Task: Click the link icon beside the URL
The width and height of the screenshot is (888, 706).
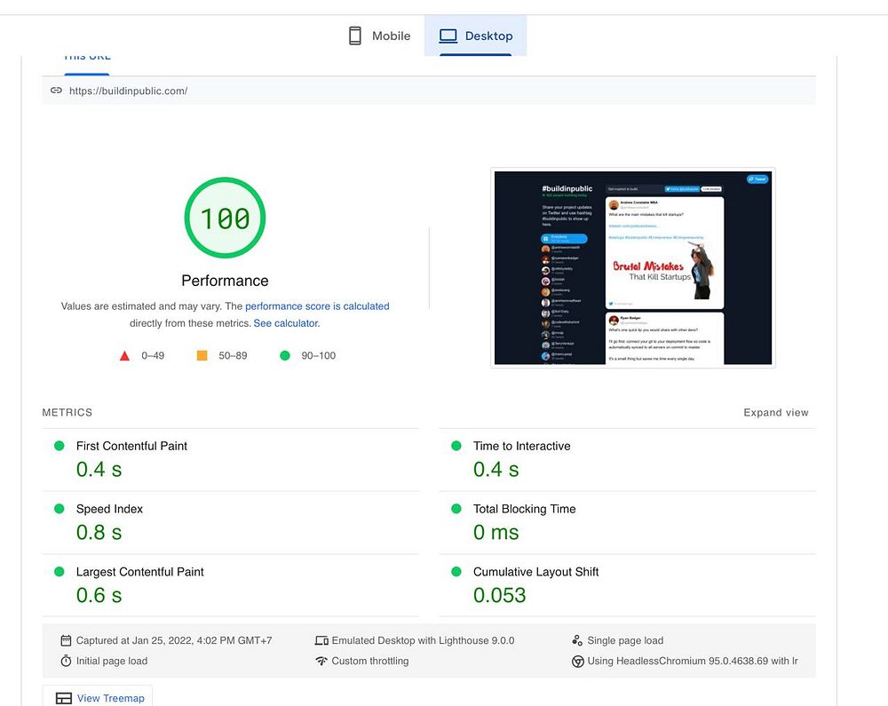Action: (56, 91)
